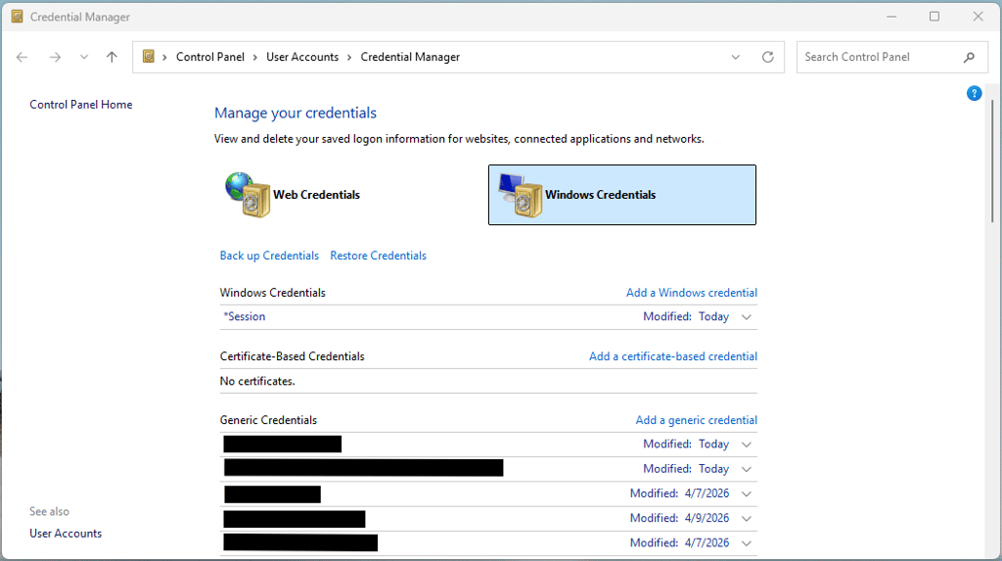Click Add a certificate-based credential

[x=673, y=356]
